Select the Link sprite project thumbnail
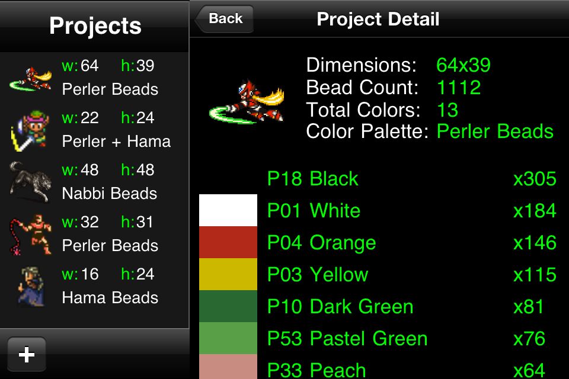The height and width of the screenshot is (379, 569). [x=30, y=130]
